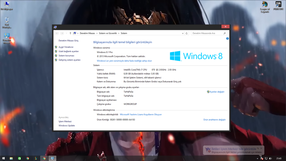Go to Denetim Masası Giriş

[68, 41]
